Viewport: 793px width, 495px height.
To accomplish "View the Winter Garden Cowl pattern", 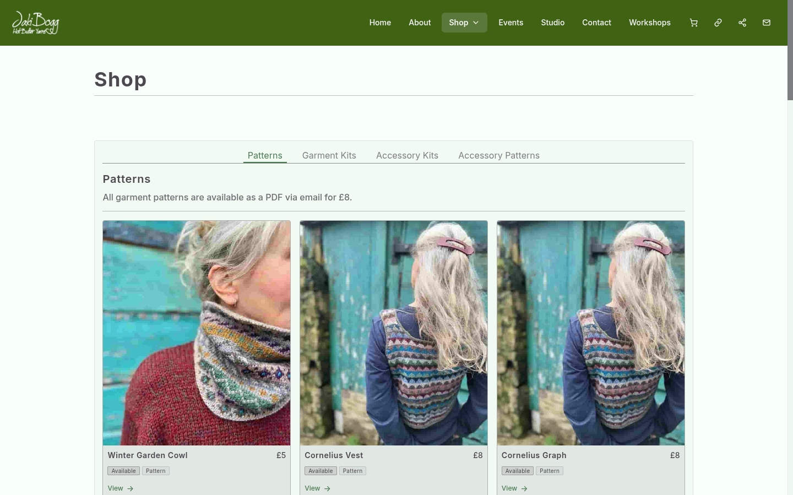I will coord(121,488).
